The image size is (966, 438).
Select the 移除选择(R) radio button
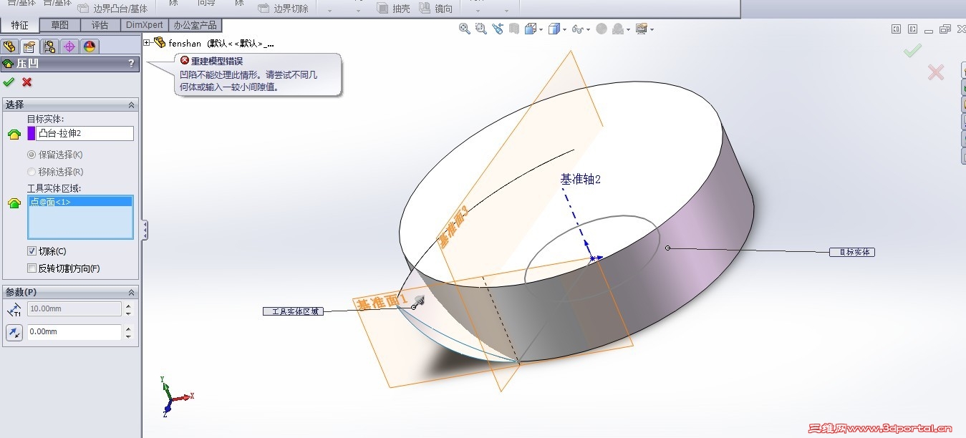(30, 171)
